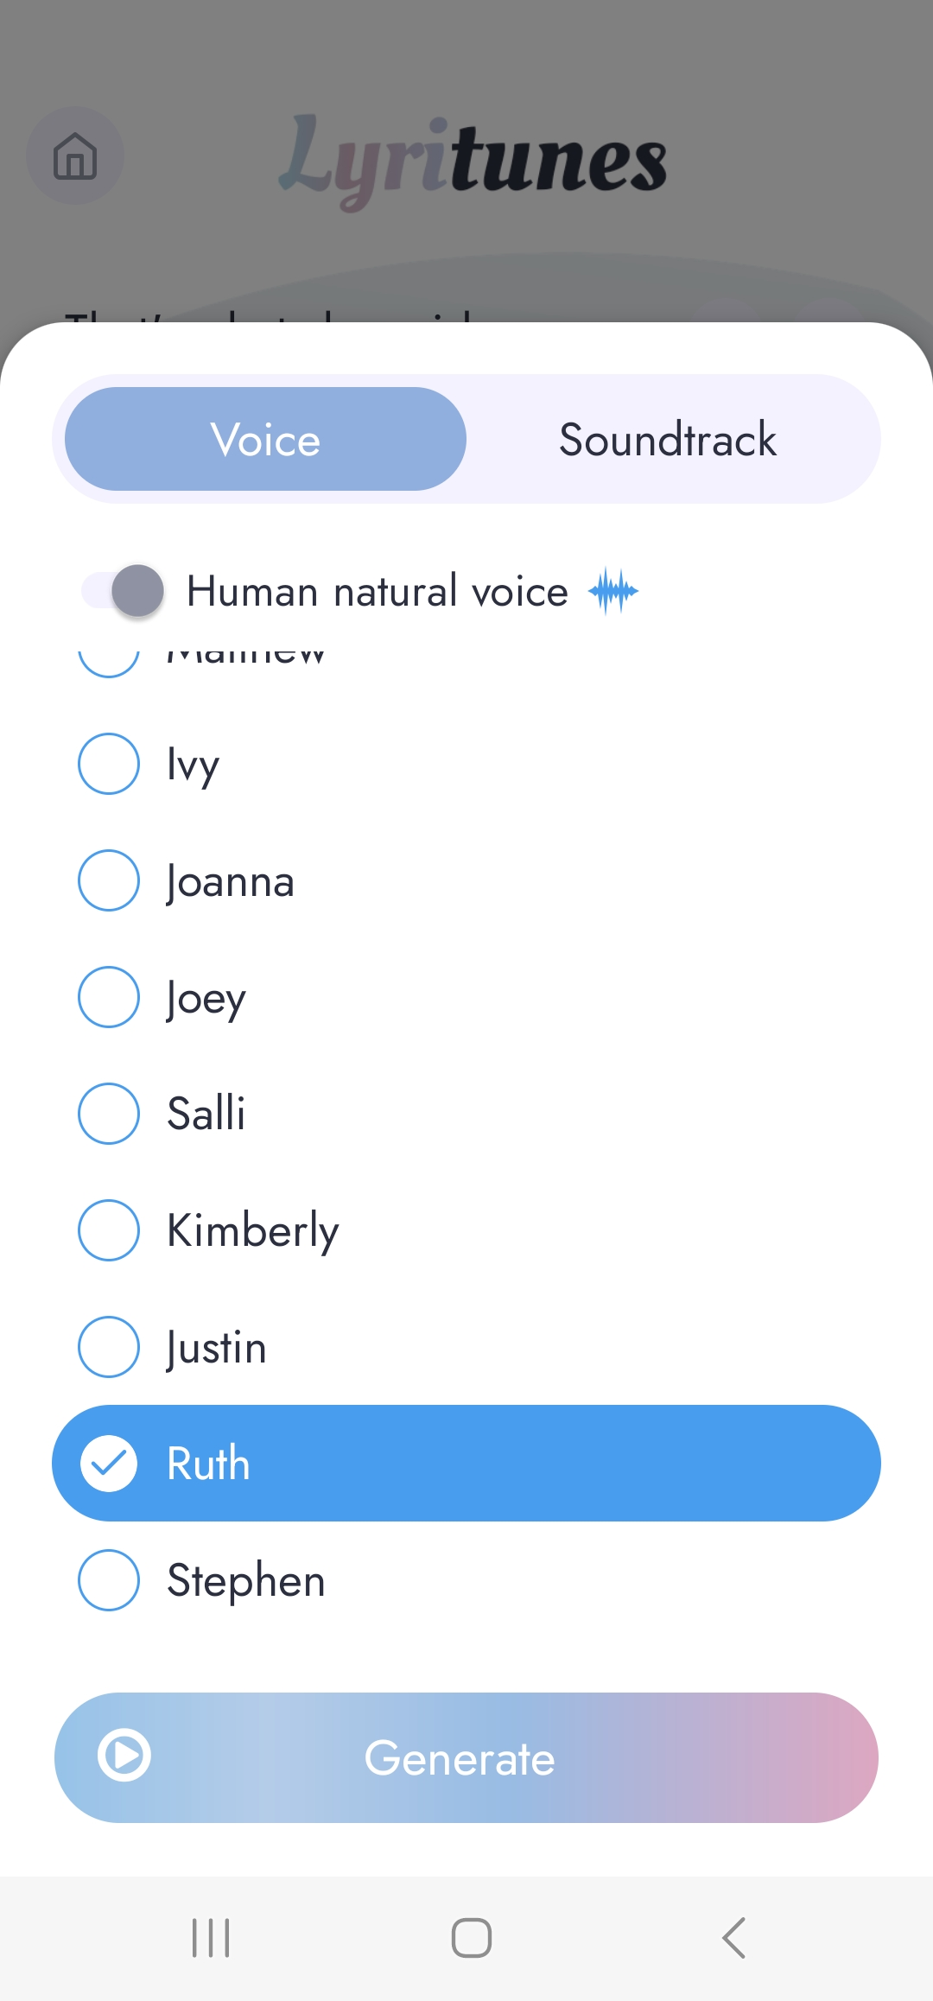This screenshot has height=2001, width=933.
Task: Open the Voice tab
Action: pyautogui.click(x=265, y=439)
